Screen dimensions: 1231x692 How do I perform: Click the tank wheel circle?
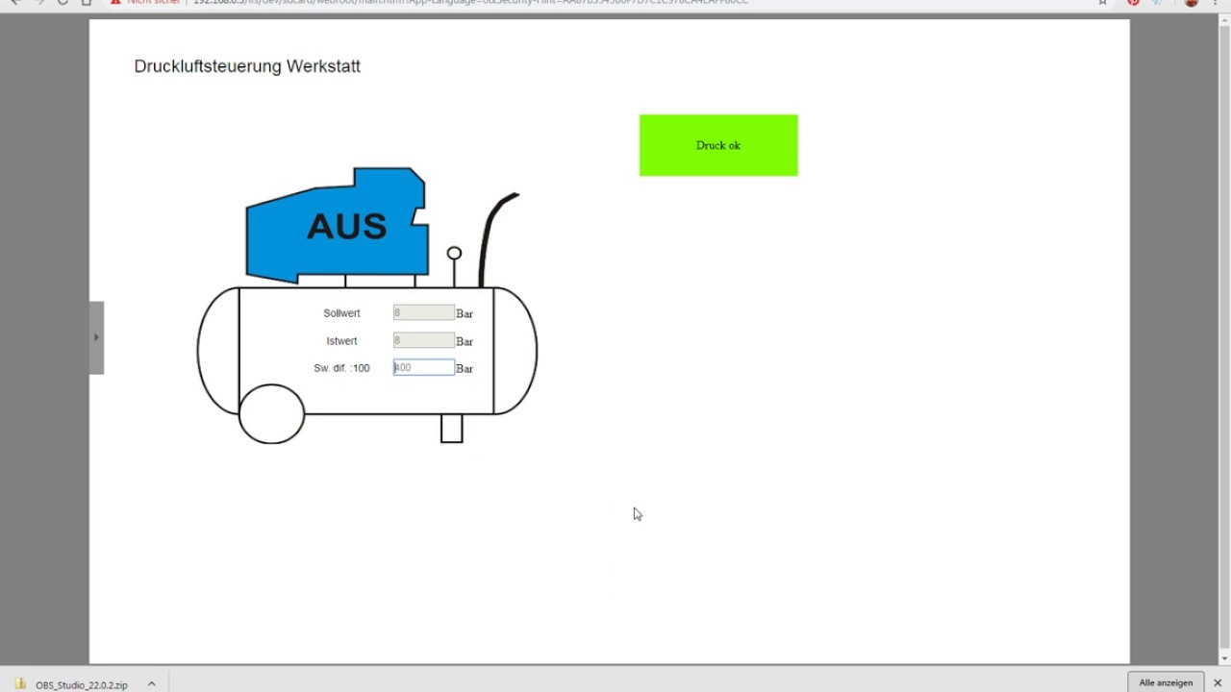point(271,413)
